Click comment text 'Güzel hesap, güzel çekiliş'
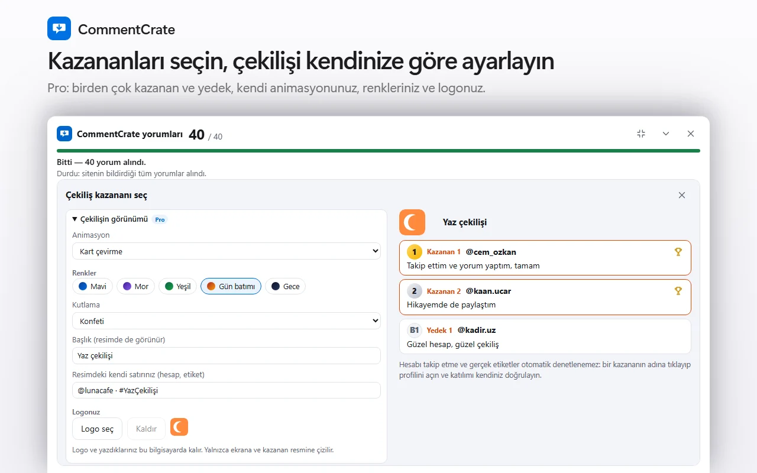Image resolution: width=757 pixels, height=473 pixels. click(x=453, y=344)
